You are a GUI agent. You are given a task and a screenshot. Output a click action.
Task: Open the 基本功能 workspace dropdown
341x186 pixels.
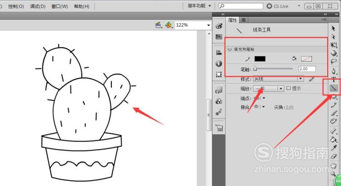(x=199, y=6)
